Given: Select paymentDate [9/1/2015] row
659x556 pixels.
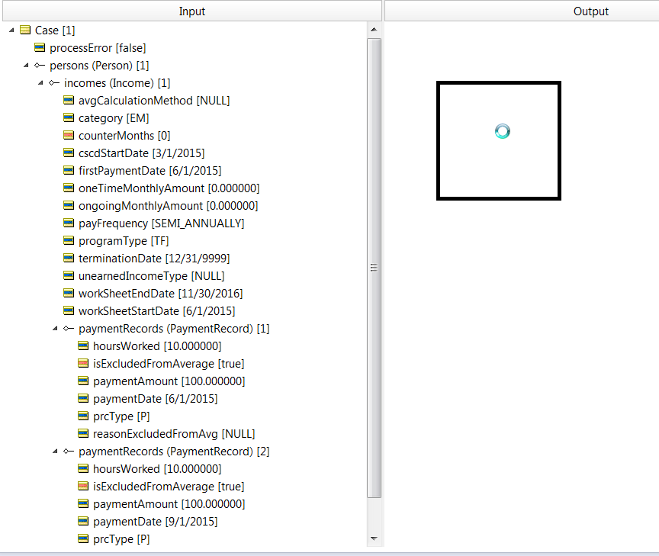Looking at the screenshot, I should (156, 522).
